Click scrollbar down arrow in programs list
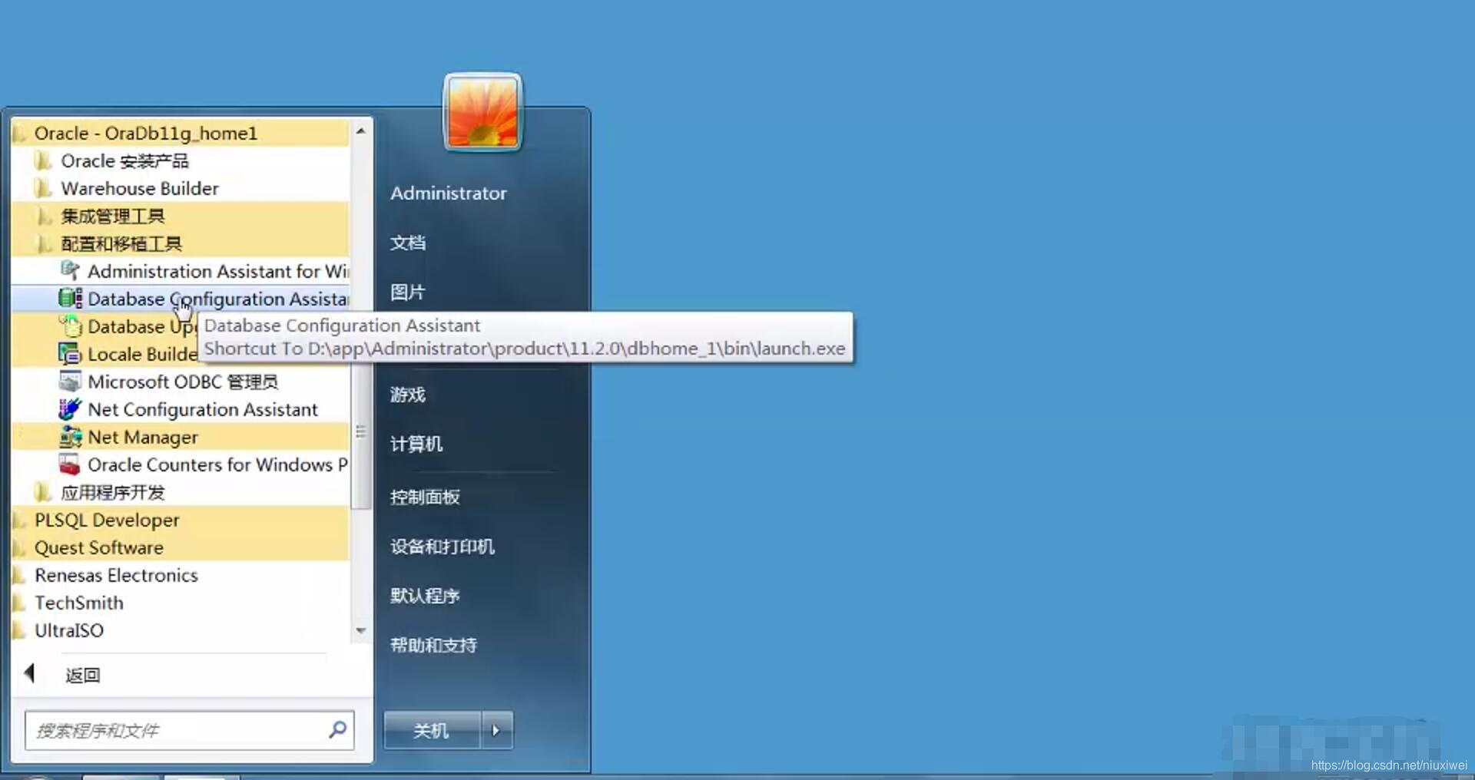The width and height of the screenshot is (1475, 780). [361, 630]
